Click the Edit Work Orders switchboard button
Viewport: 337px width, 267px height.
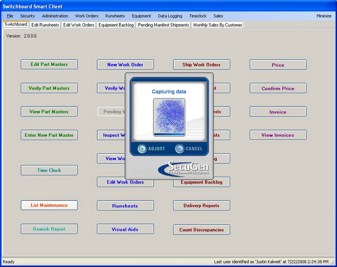pos(125,182)
